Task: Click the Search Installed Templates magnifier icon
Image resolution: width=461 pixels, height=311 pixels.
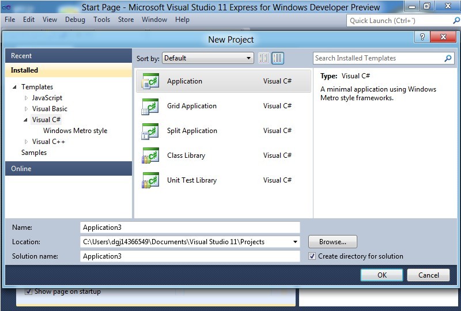Action: pos(448,58)
